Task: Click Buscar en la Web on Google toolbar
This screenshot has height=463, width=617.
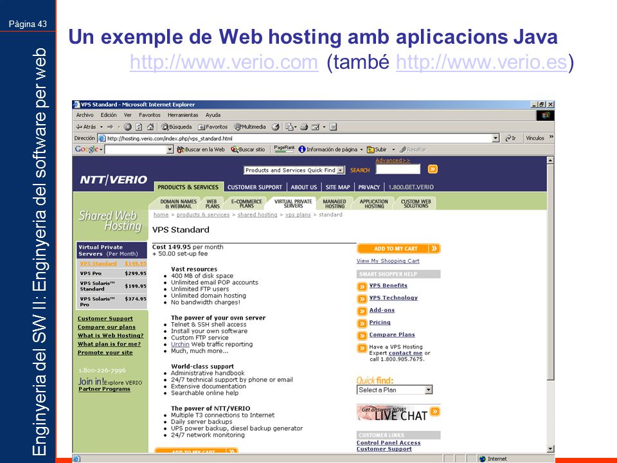Action: 201,150
